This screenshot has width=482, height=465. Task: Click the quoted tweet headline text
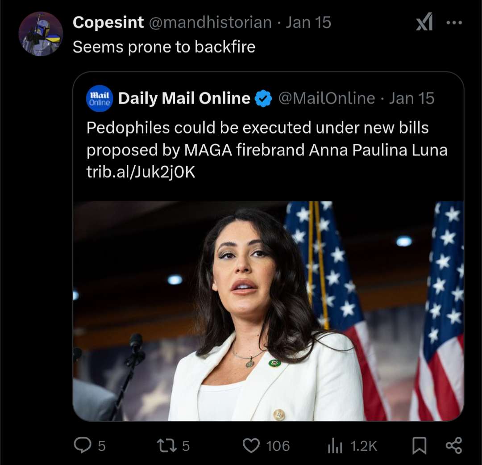click(267, 139)
